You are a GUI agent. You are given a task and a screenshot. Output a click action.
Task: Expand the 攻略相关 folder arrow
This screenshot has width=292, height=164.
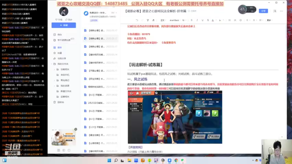coord(54,69)
